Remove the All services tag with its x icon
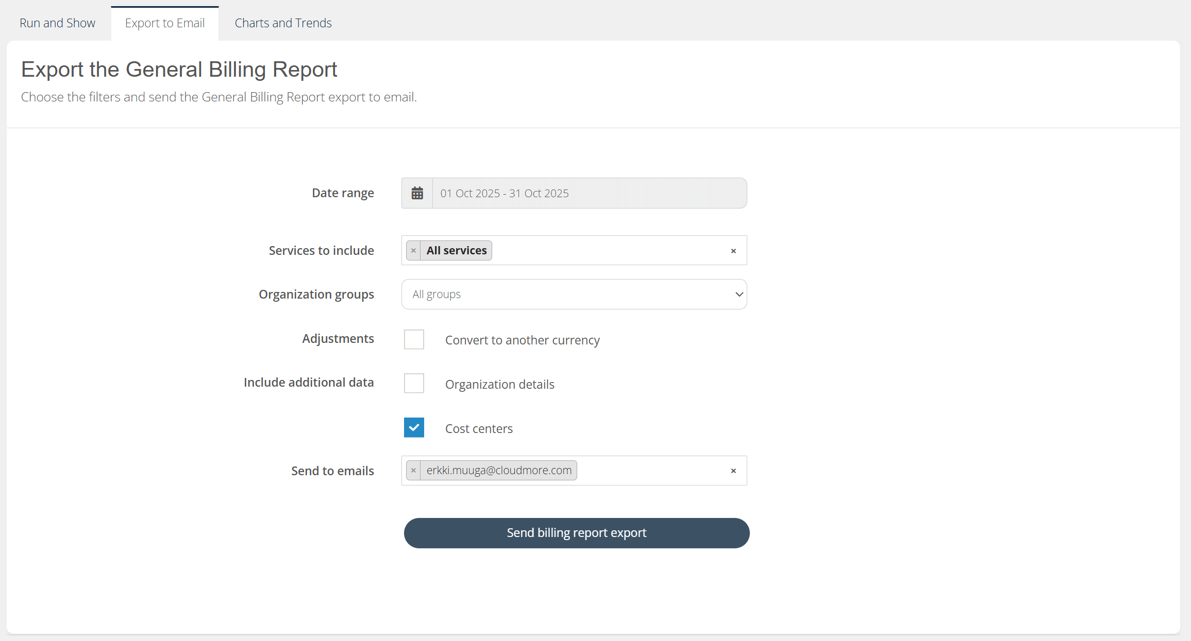The image size is (1191, 641). [x=413, y=250]
